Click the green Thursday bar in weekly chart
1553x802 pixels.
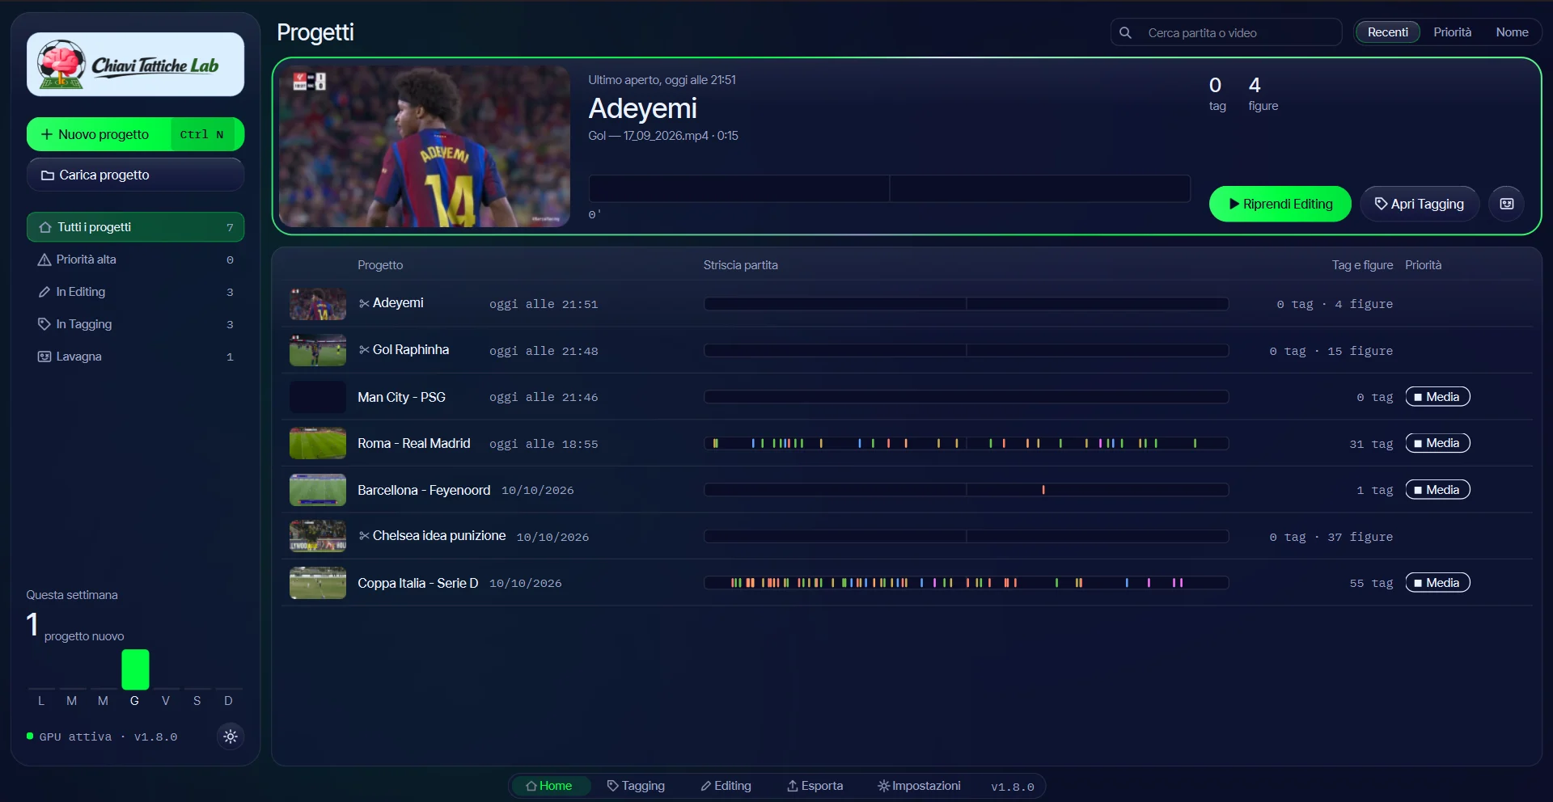[x=135, y=669]
